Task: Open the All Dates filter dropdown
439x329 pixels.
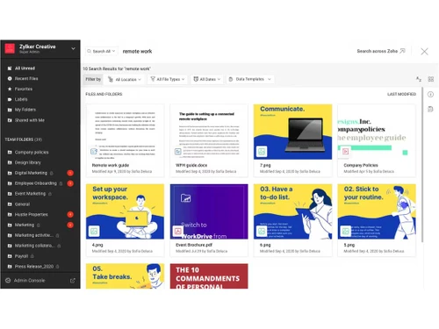Action: click(207, 79)
